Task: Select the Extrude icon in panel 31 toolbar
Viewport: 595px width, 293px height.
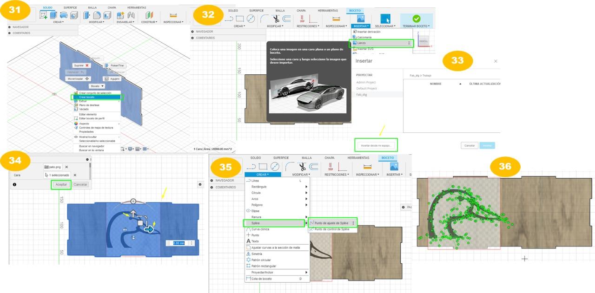Action: tap(54, 15)
